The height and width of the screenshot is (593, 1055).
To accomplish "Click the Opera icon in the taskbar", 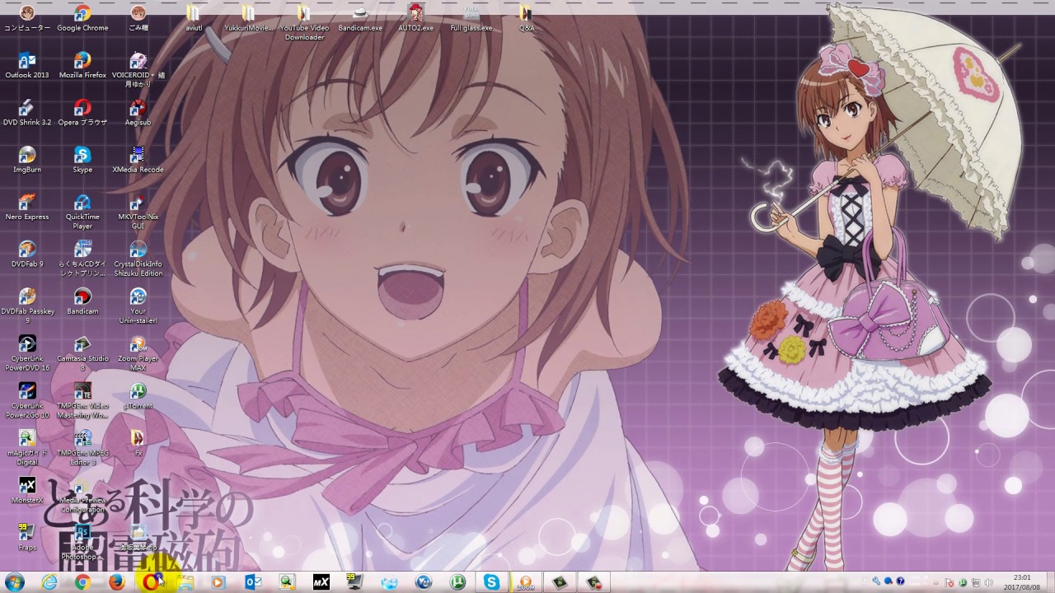I will tap(151, 582).
